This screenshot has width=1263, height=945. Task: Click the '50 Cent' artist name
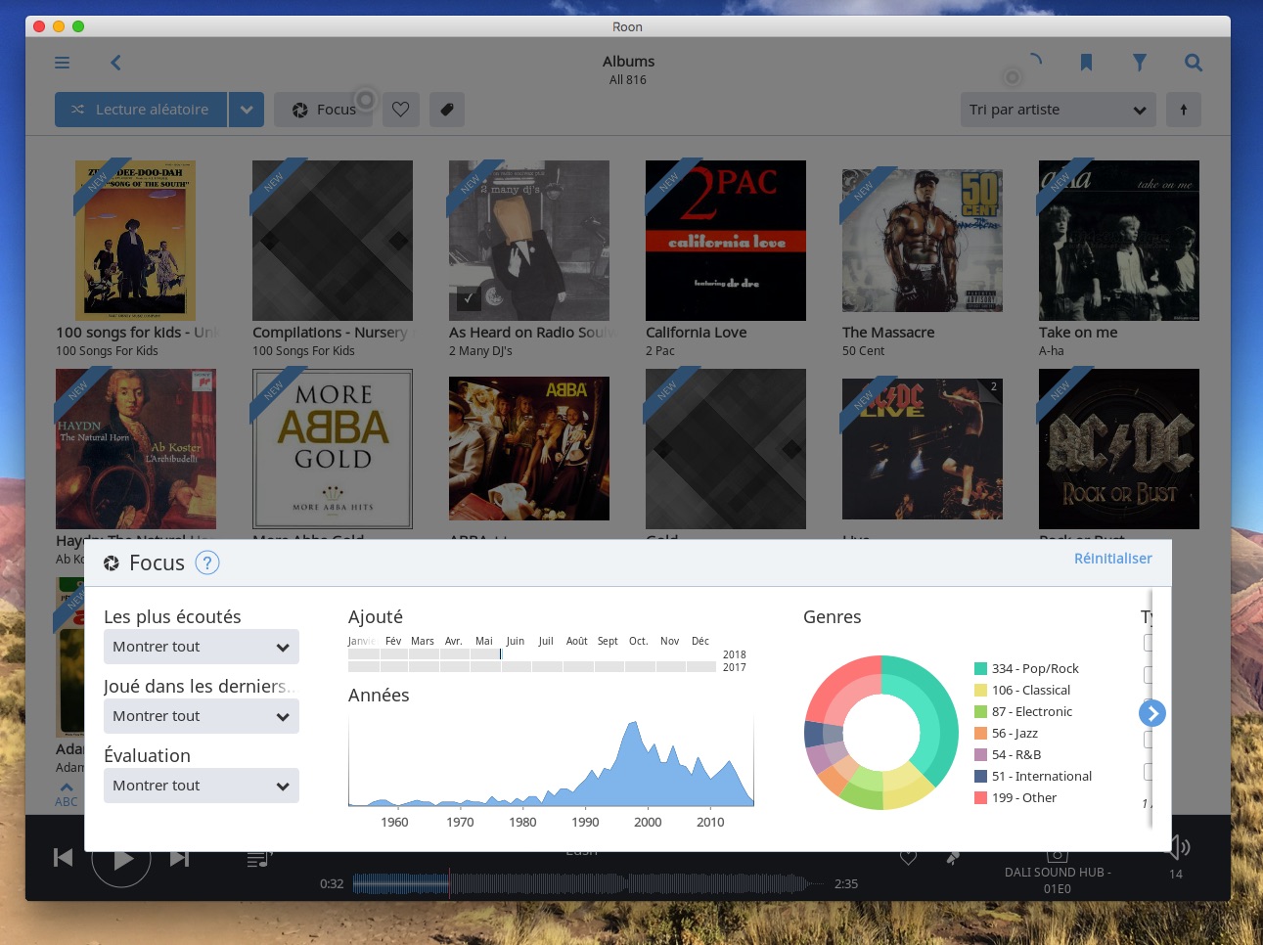(863, 351)
